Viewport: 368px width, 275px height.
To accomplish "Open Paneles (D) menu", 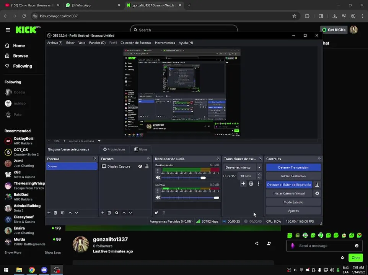I will point(97,43).
